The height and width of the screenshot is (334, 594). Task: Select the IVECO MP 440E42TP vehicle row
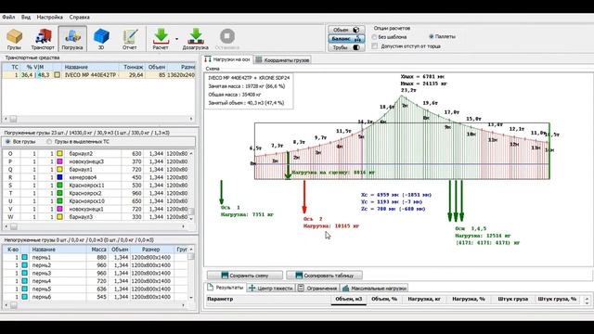98,75
